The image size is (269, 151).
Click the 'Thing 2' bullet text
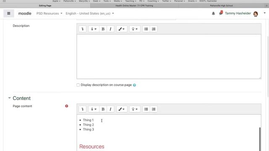pyautogui.click(x=88, y=125)
